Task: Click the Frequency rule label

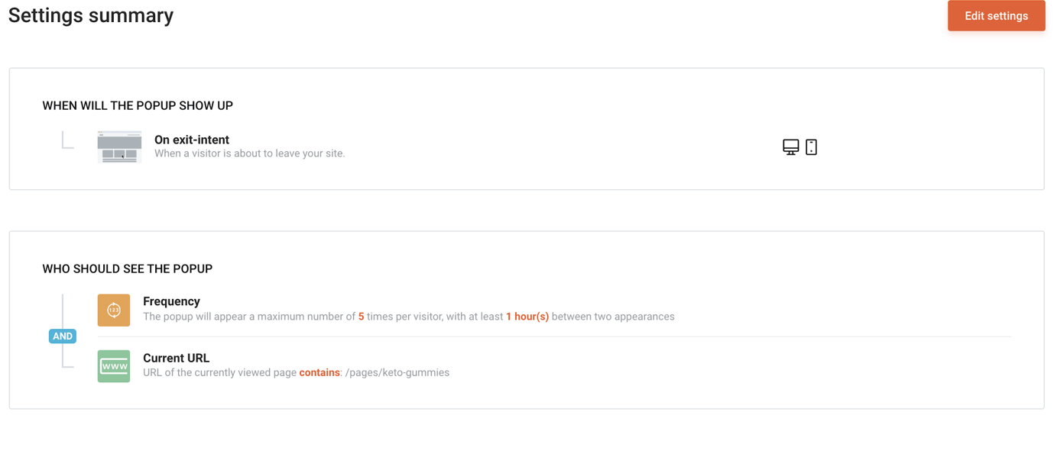Action: [x=171, y=301]
